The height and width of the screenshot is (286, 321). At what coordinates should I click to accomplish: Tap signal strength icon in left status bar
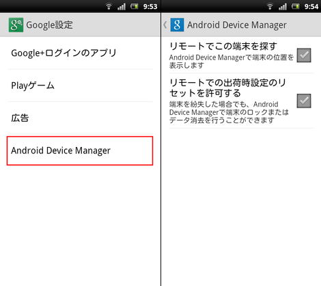[122, 7]
